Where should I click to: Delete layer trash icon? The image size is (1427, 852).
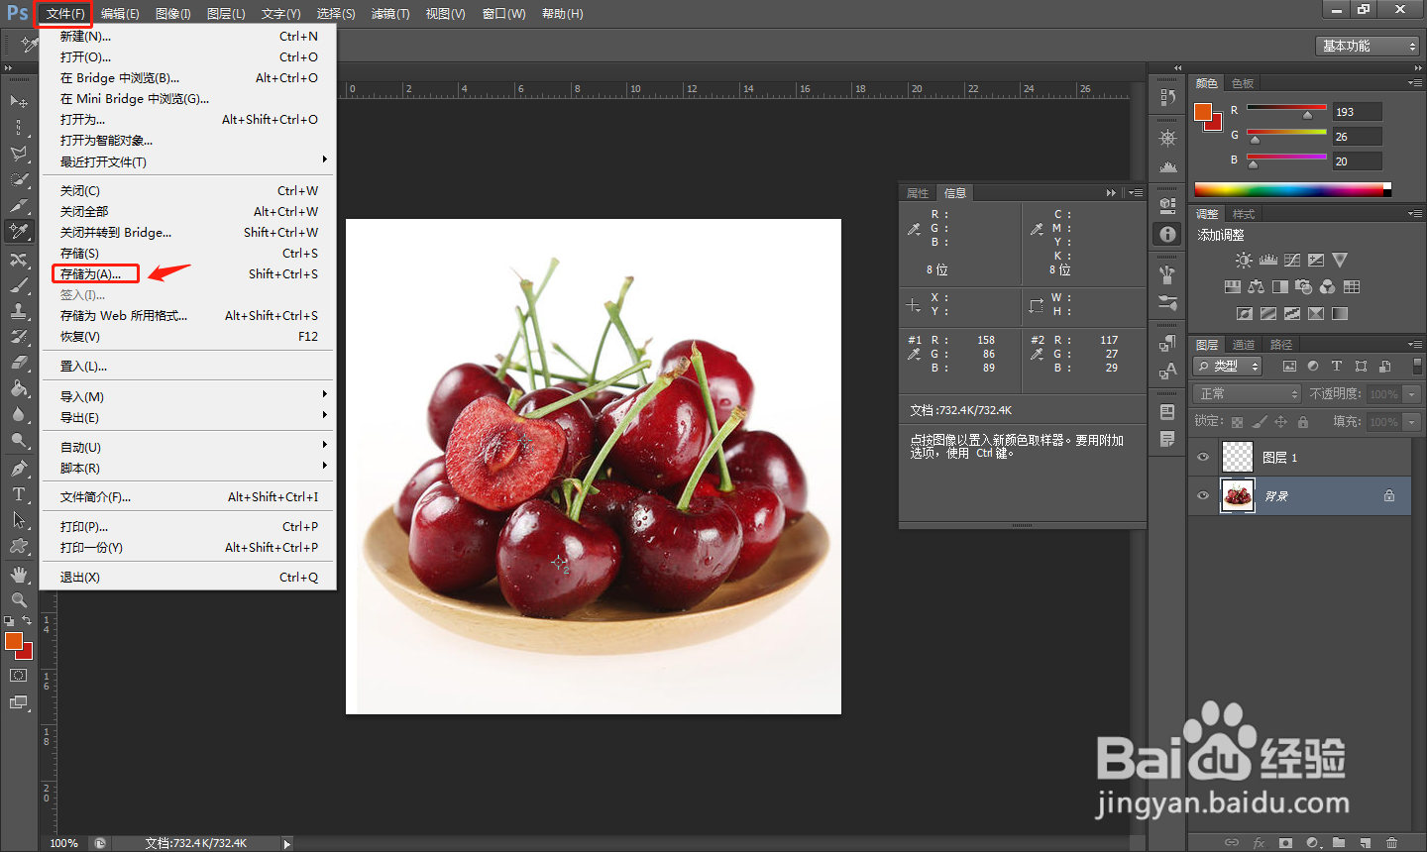tap(1391, 843)
